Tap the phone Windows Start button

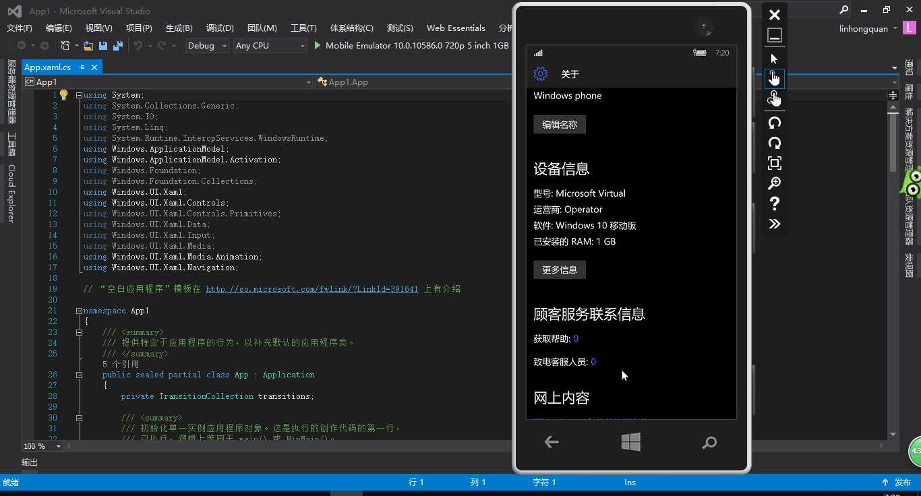630,442
